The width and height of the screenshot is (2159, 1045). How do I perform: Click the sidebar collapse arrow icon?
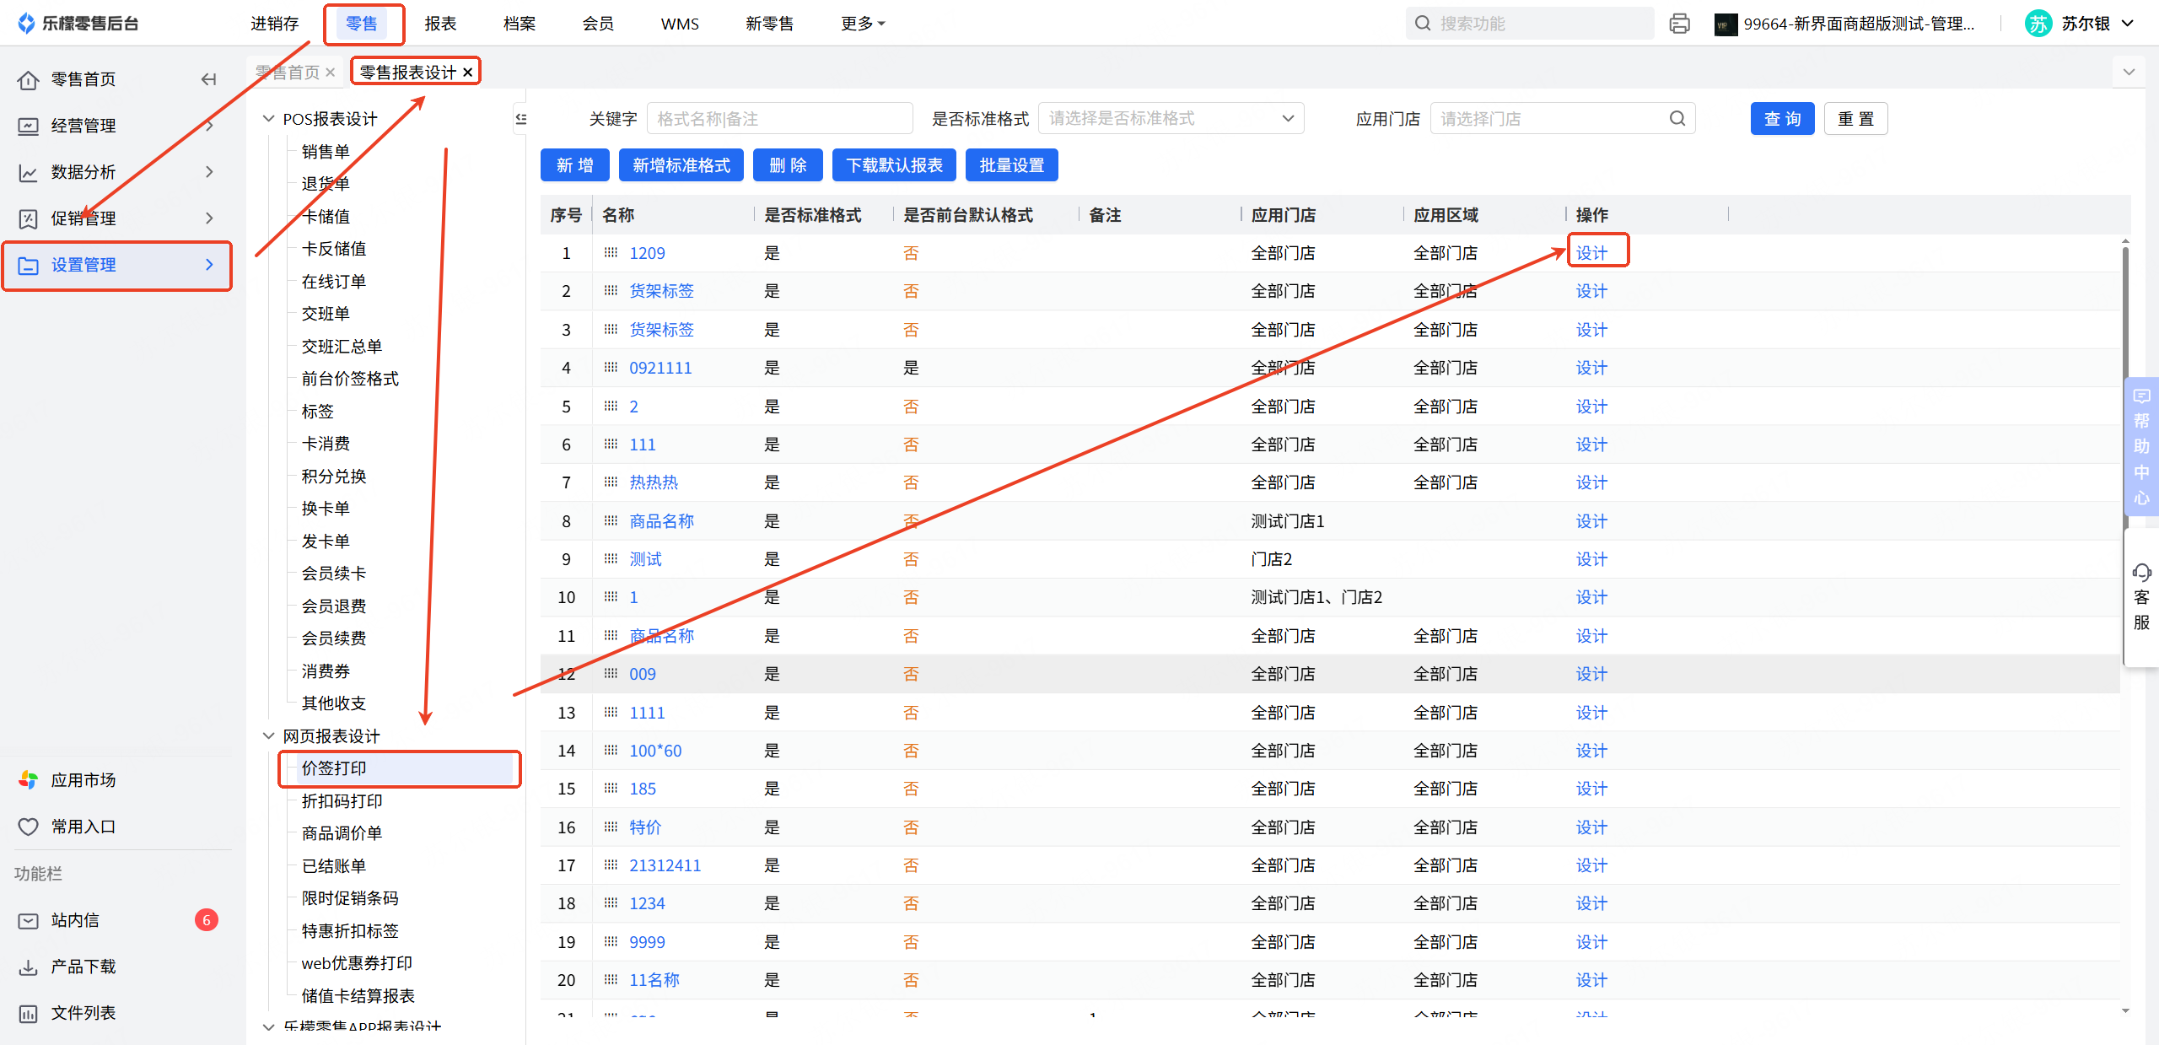coord(208,79)
